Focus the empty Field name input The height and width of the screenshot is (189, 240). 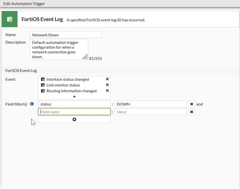74,112
